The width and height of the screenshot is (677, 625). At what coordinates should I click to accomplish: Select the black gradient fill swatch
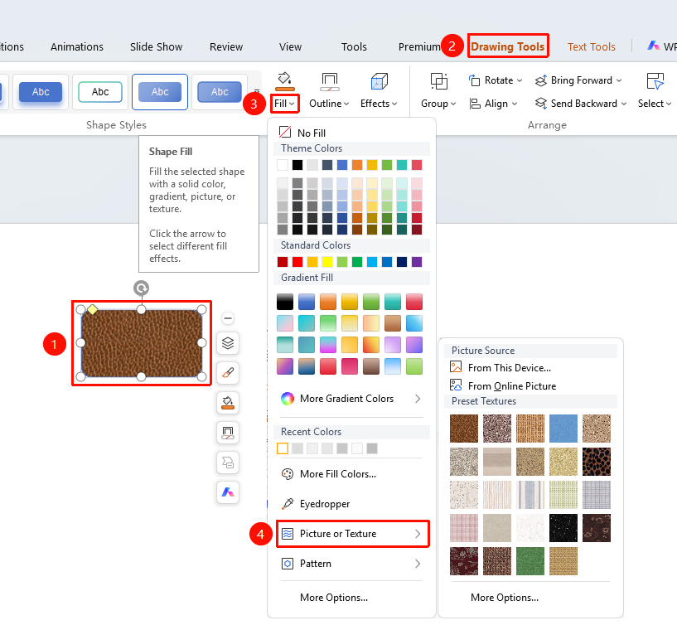[285, 302]
